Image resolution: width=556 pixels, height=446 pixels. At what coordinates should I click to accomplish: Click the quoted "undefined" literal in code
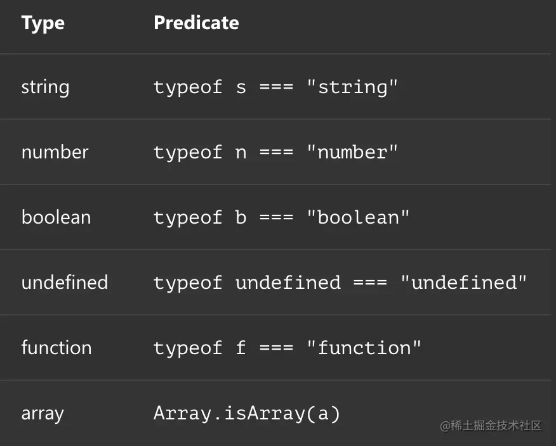464,283
